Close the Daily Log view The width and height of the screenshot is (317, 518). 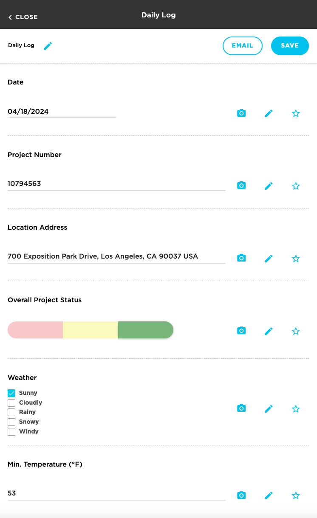23,17
